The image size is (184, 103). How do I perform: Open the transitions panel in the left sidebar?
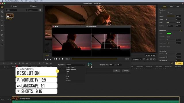click(x=2, y=31)
